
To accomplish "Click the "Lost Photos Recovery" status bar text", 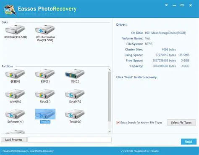I will pyautogui.click(x=42, y=151).
